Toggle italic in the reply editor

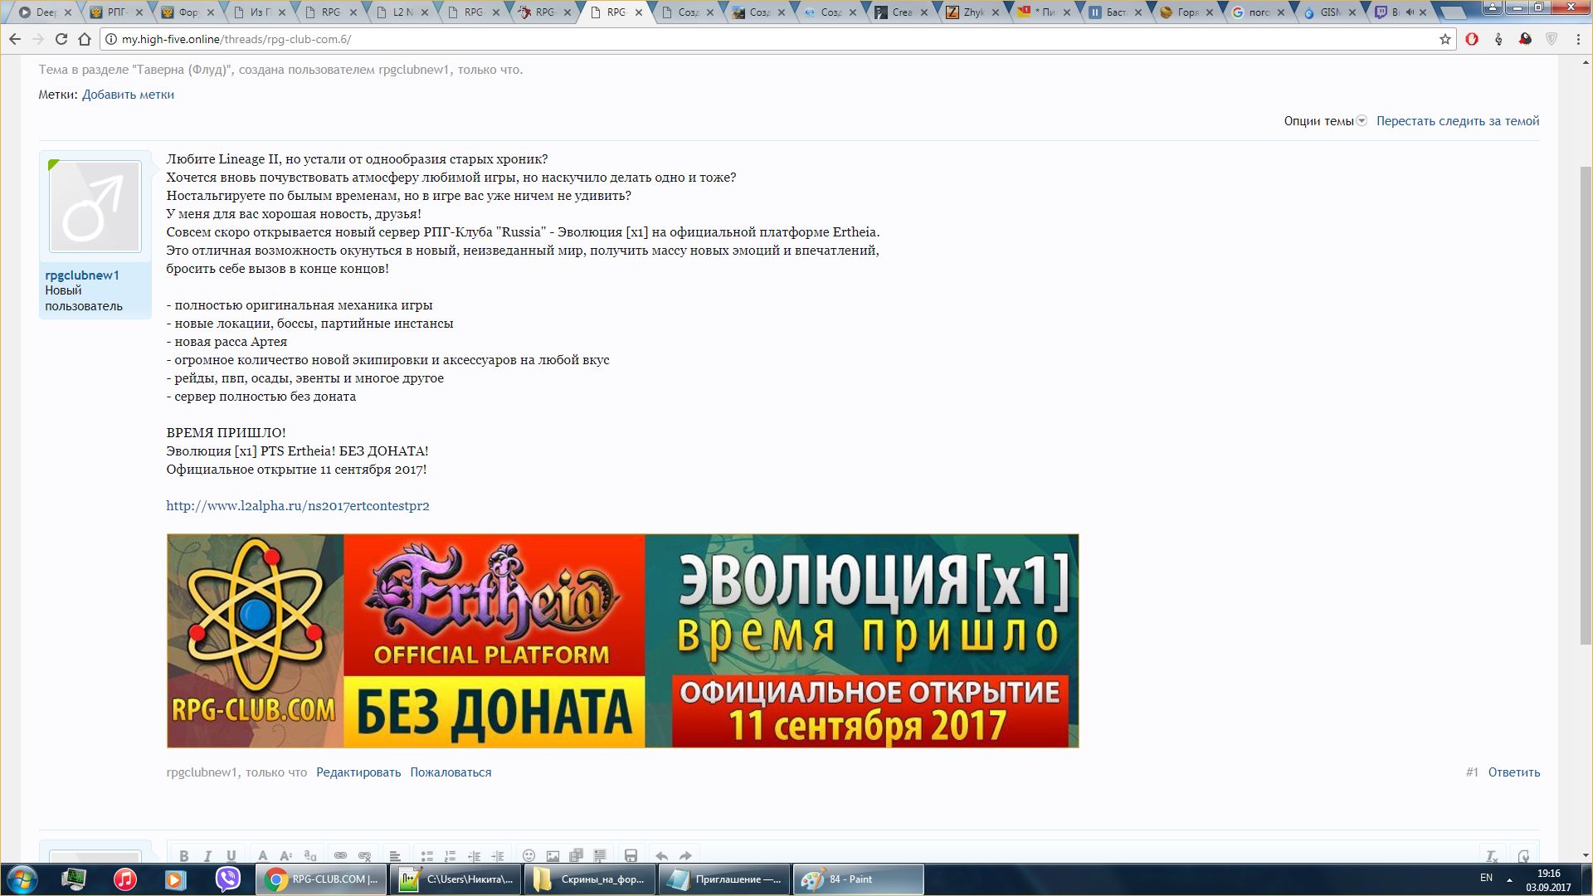(x=207, y=855)
